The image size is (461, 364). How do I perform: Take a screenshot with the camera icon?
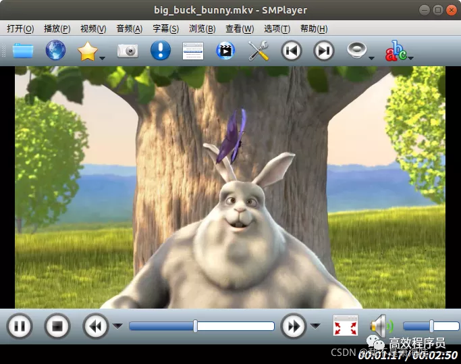click(x=128, y=51)
